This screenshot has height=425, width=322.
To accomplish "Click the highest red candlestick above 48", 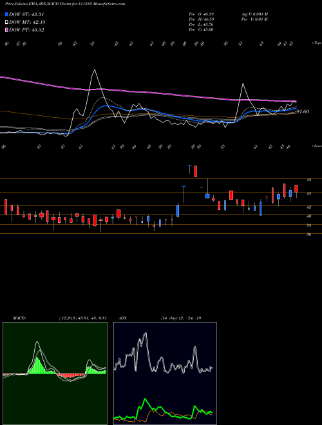I will 195,171.
